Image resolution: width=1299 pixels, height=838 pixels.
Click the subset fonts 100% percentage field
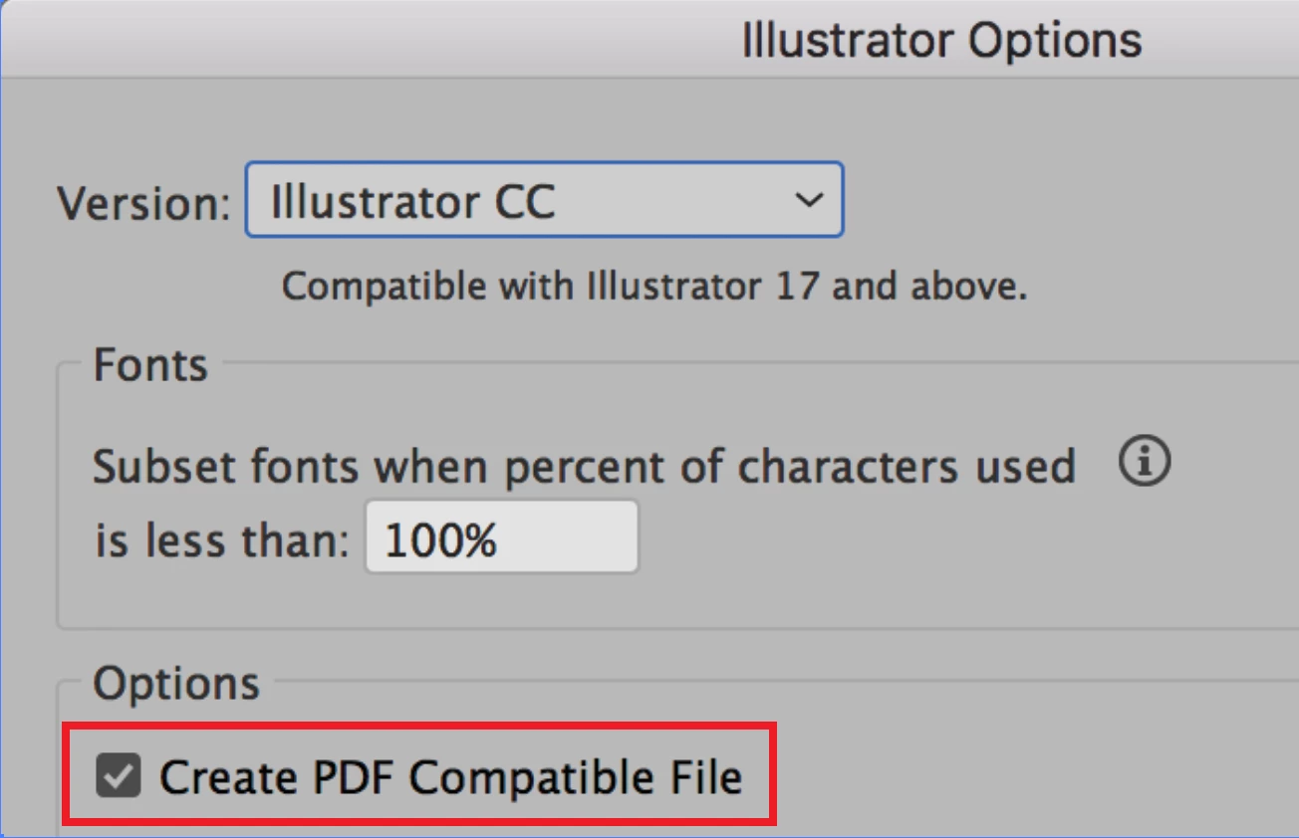click(x=501, y=537)
